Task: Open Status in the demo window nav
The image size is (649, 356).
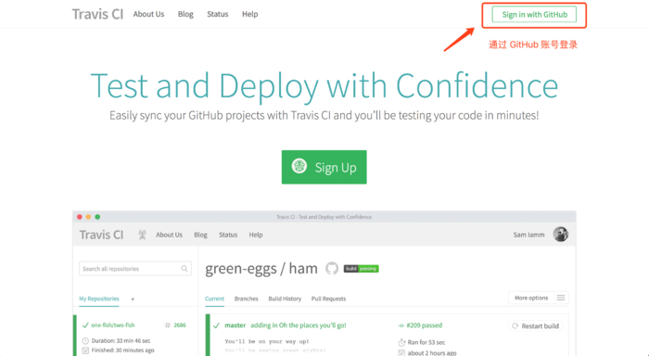Action: 228,235
